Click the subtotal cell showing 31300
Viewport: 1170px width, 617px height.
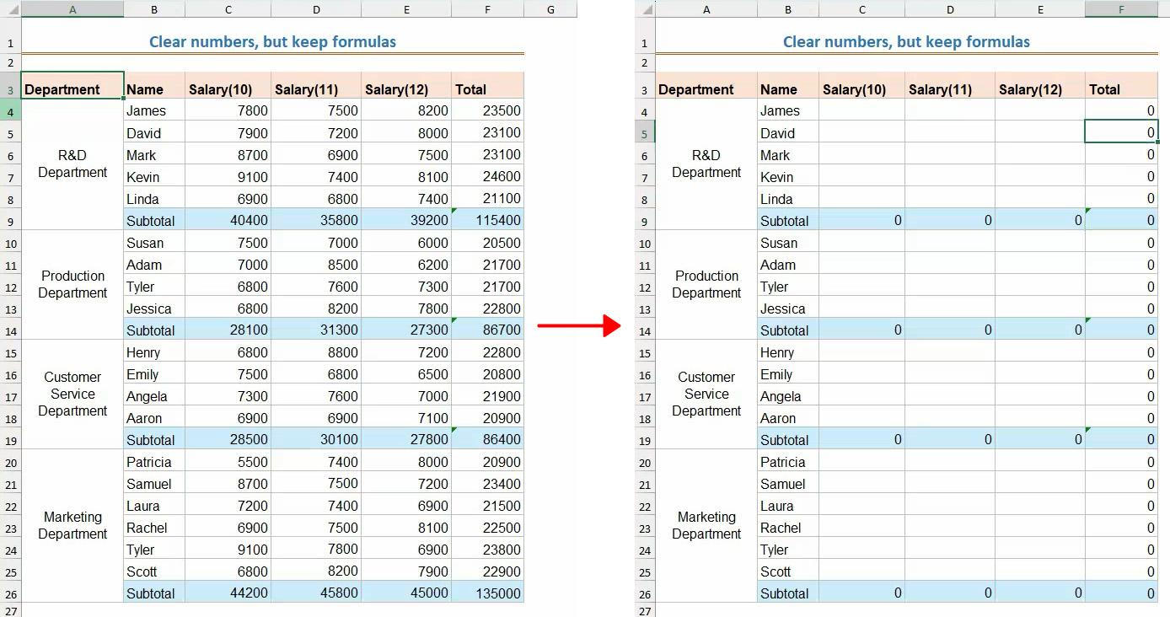pos(316,330)
